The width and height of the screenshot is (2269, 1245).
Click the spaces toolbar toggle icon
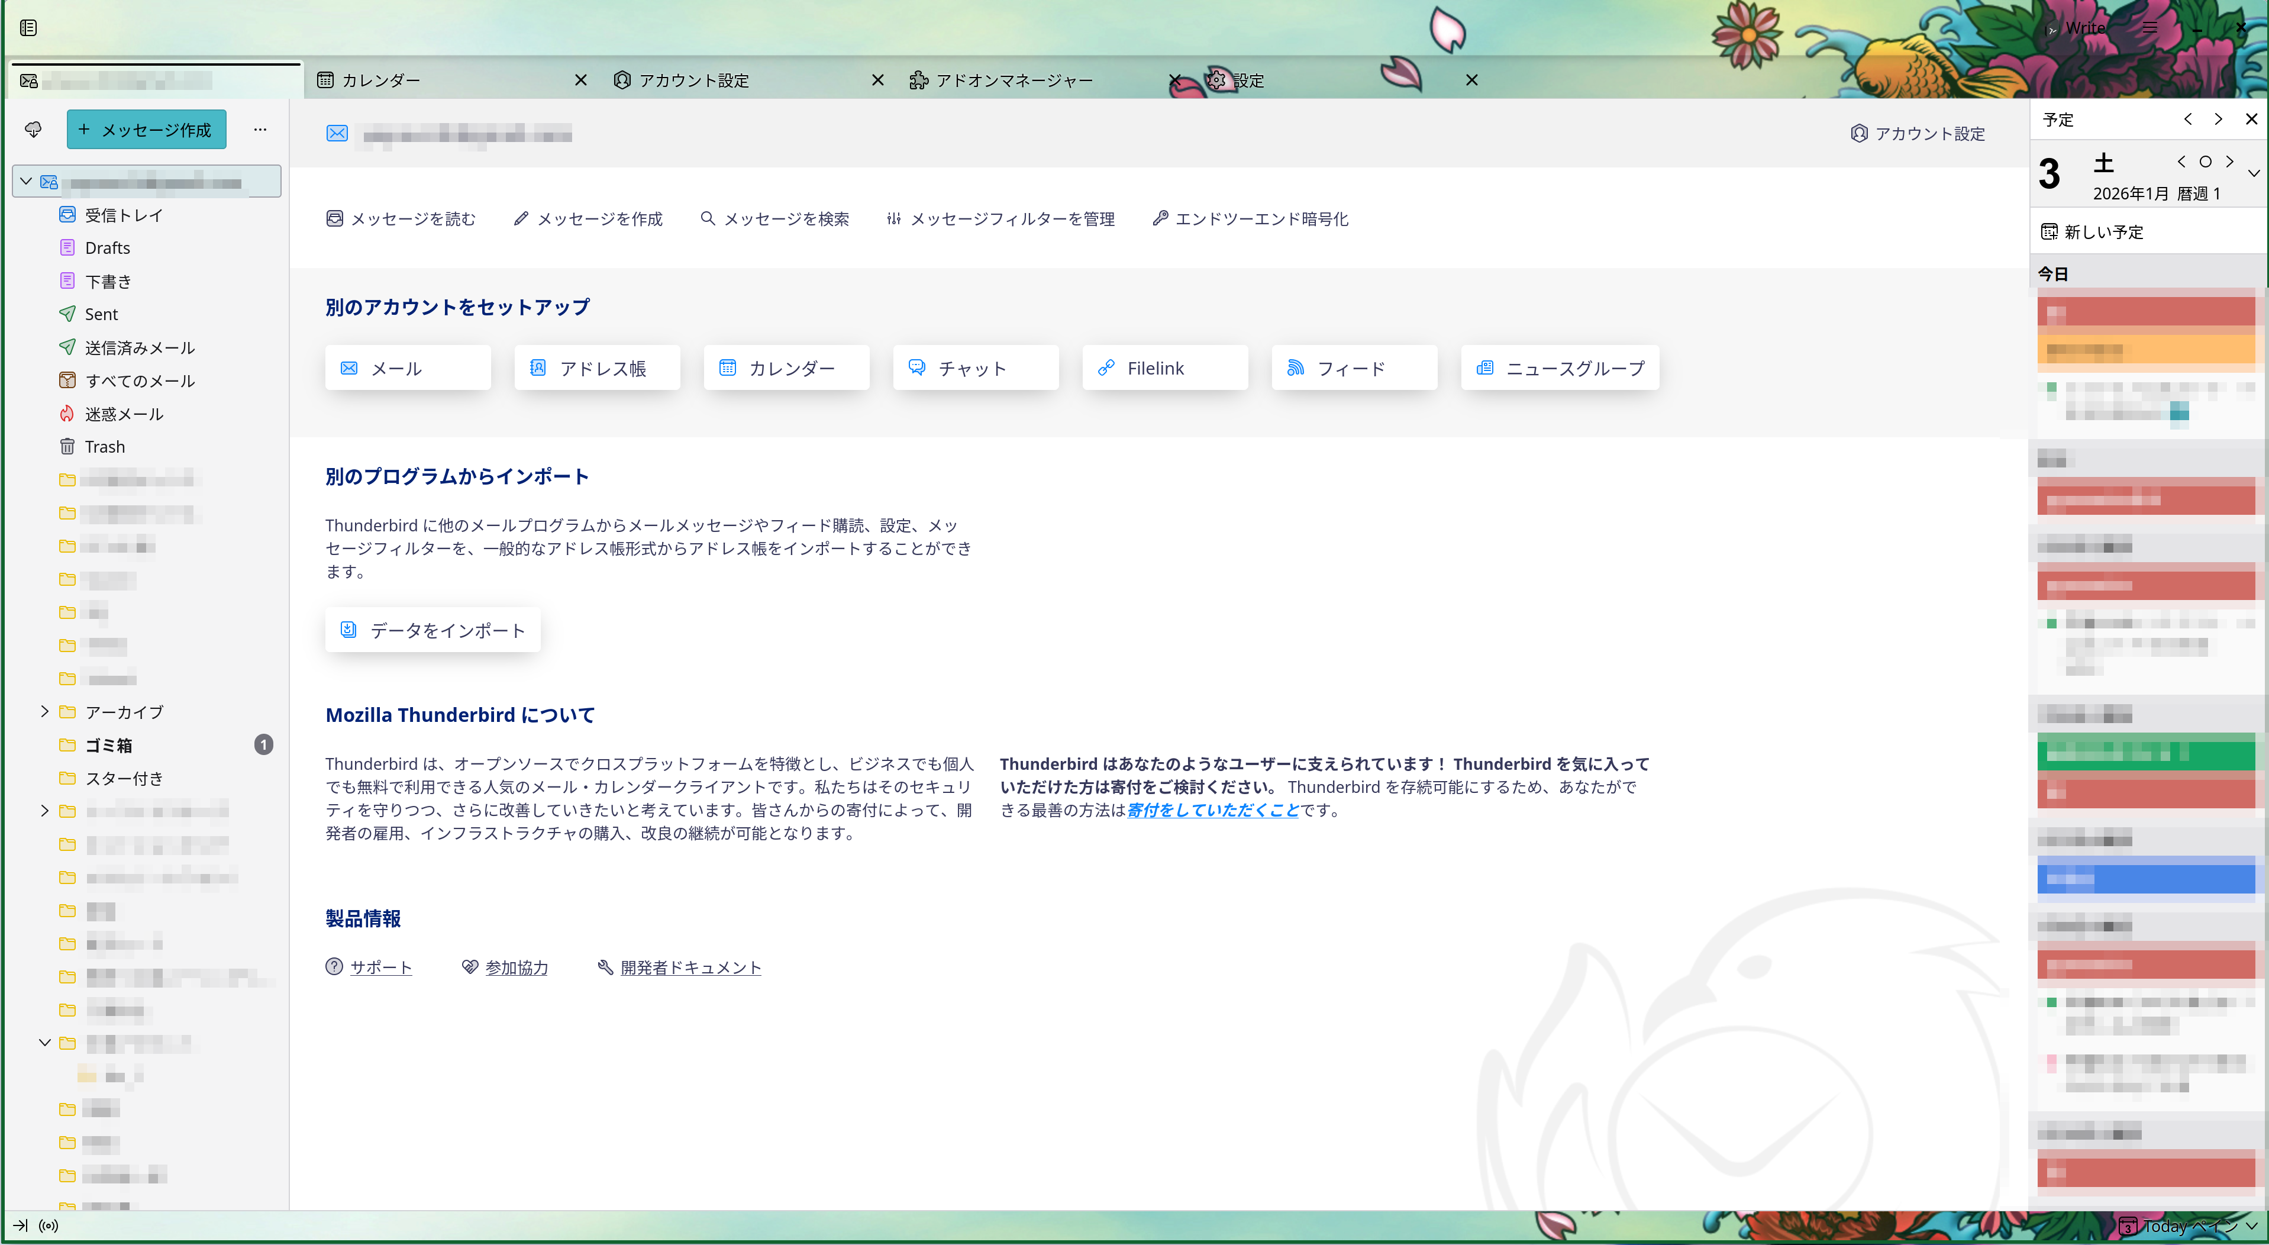(x=28, y=28)
